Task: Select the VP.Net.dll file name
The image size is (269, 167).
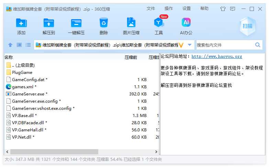Action: coord(23,137)
